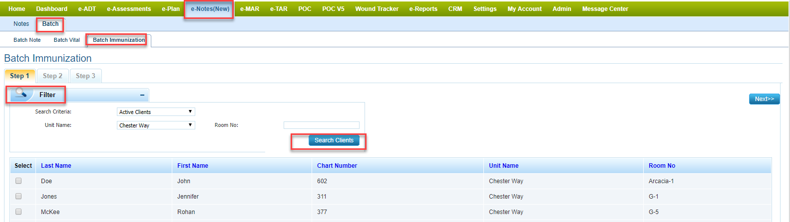Screen dimensions: 790x222
Task: Switch to the Batch Note tab
Action: point(27,40)
